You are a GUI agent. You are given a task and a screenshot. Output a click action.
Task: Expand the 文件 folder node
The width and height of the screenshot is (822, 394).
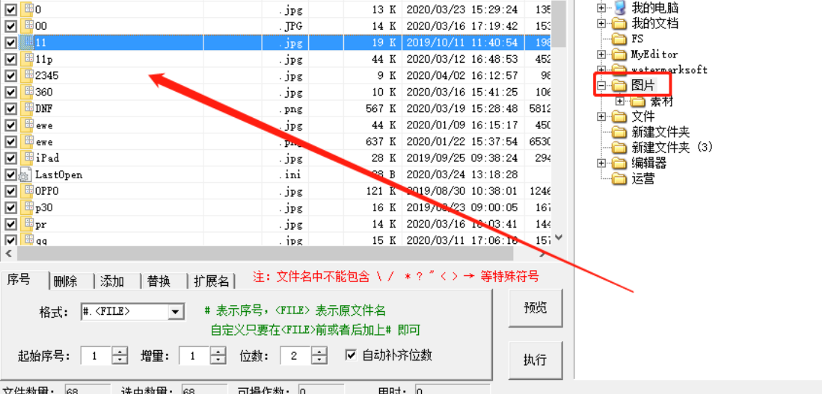pyautogui.click(x=601, y=116)
